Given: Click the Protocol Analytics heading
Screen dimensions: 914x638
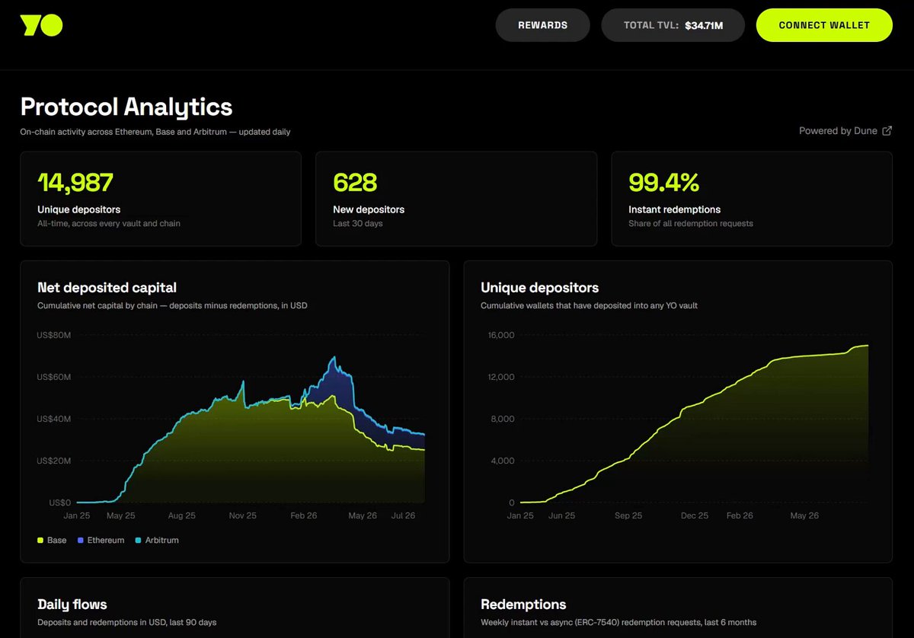Looking at the screenshot, I should tap(126, 107).
